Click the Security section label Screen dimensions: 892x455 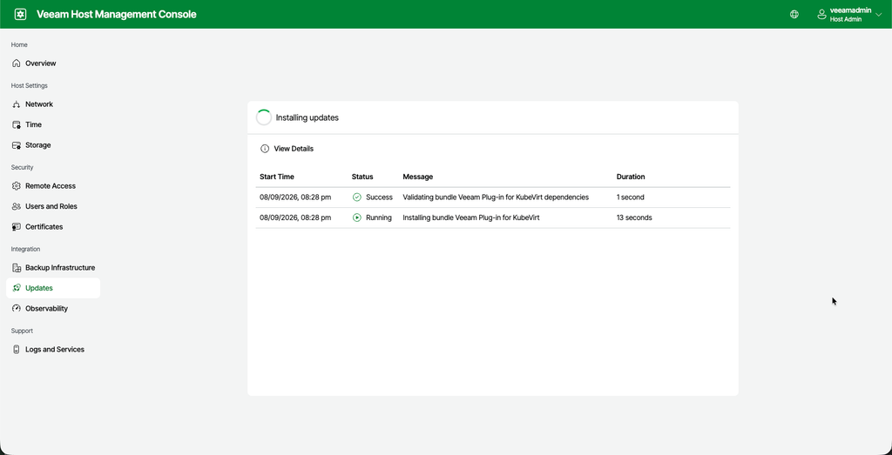pos(22,168)
